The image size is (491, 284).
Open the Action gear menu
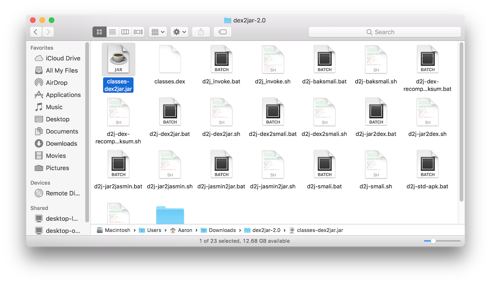pos(179,32)
